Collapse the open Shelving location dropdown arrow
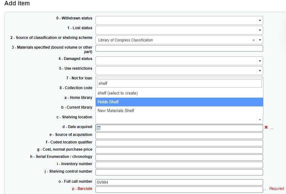Screen dimensions: 286x194 click(x=260, y=119)
